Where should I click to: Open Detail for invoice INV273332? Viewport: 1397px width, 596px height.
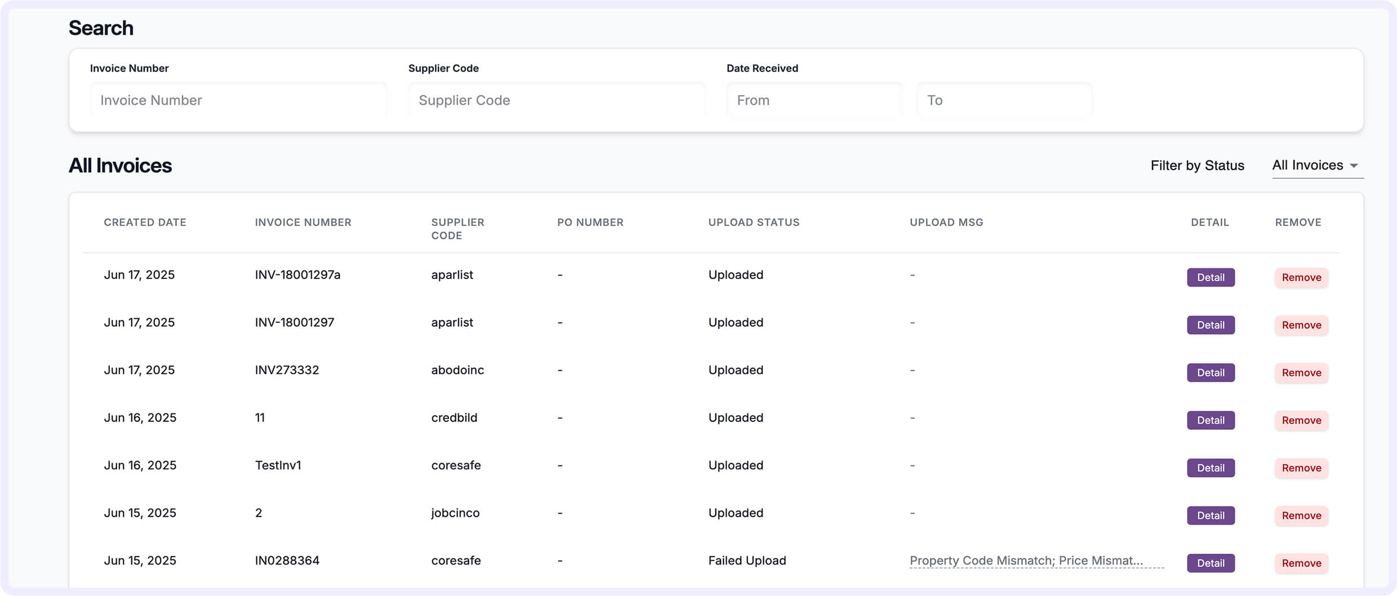[1211, 372]
